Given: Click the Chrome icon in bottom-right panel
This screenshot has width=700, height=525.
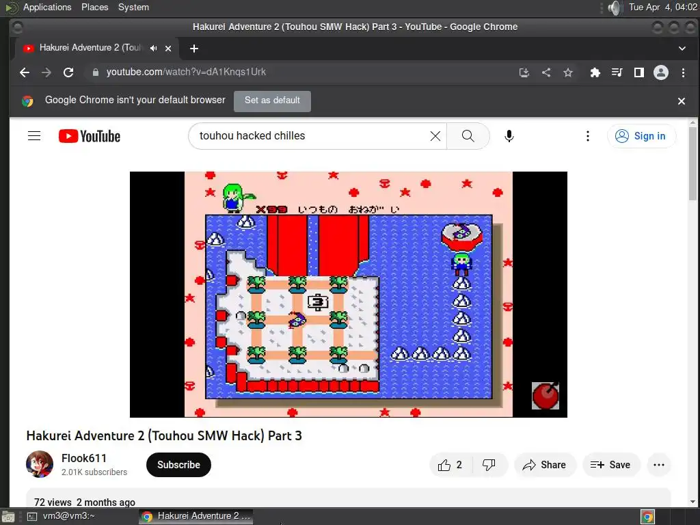Looking at the screenshot, I should point(647,517).
